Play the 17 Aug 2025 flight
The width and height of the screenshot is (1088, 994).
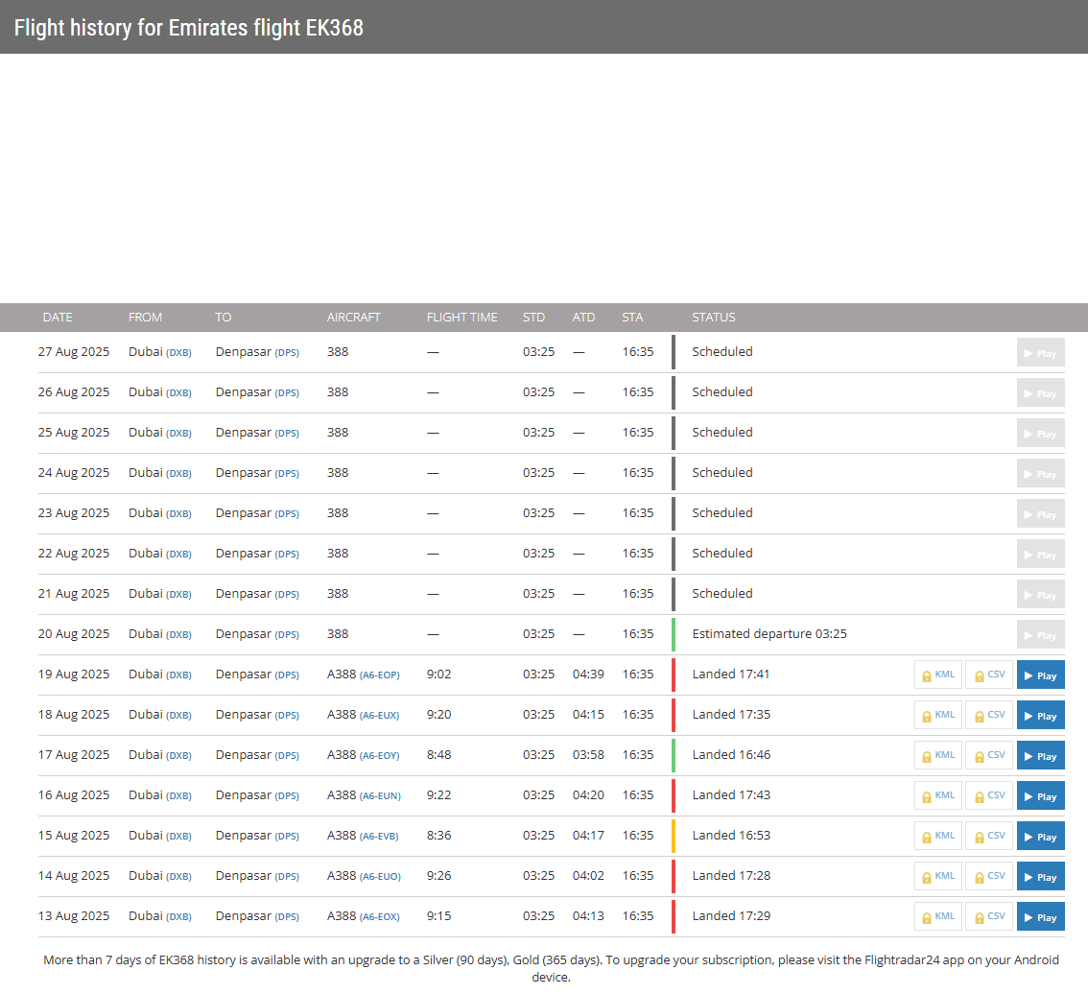click(1040, 756)
